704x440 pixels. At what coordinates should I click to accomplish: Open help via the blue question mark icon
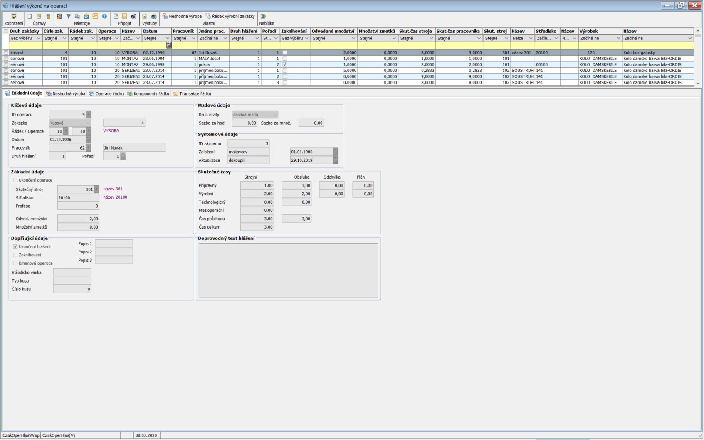[104, 16]
